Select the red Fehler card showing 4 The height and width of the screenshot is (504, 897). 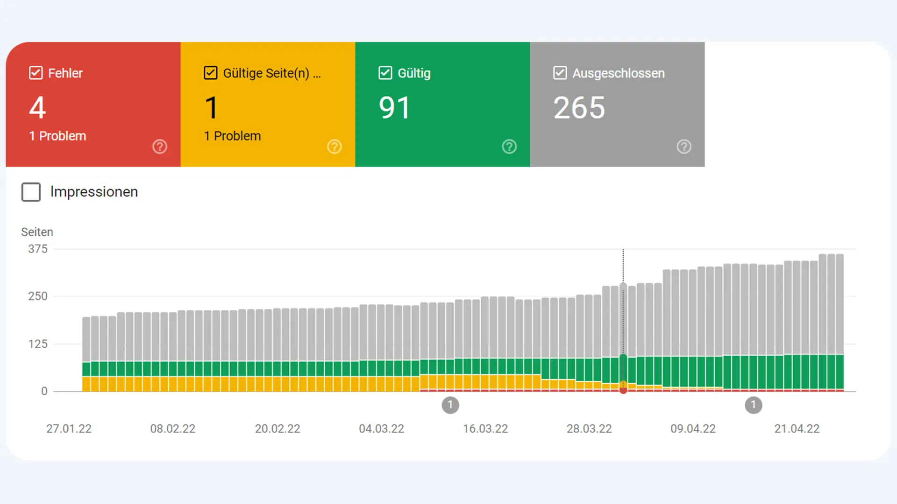click(x=93, y=104)
